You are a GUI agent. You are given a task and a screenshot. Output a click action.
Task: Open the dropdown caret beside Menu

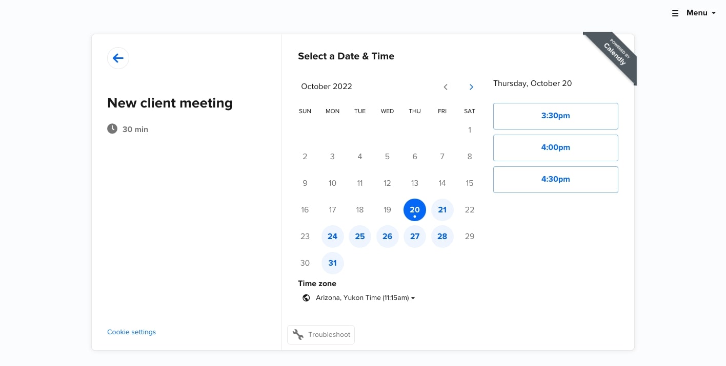(715, 13)
